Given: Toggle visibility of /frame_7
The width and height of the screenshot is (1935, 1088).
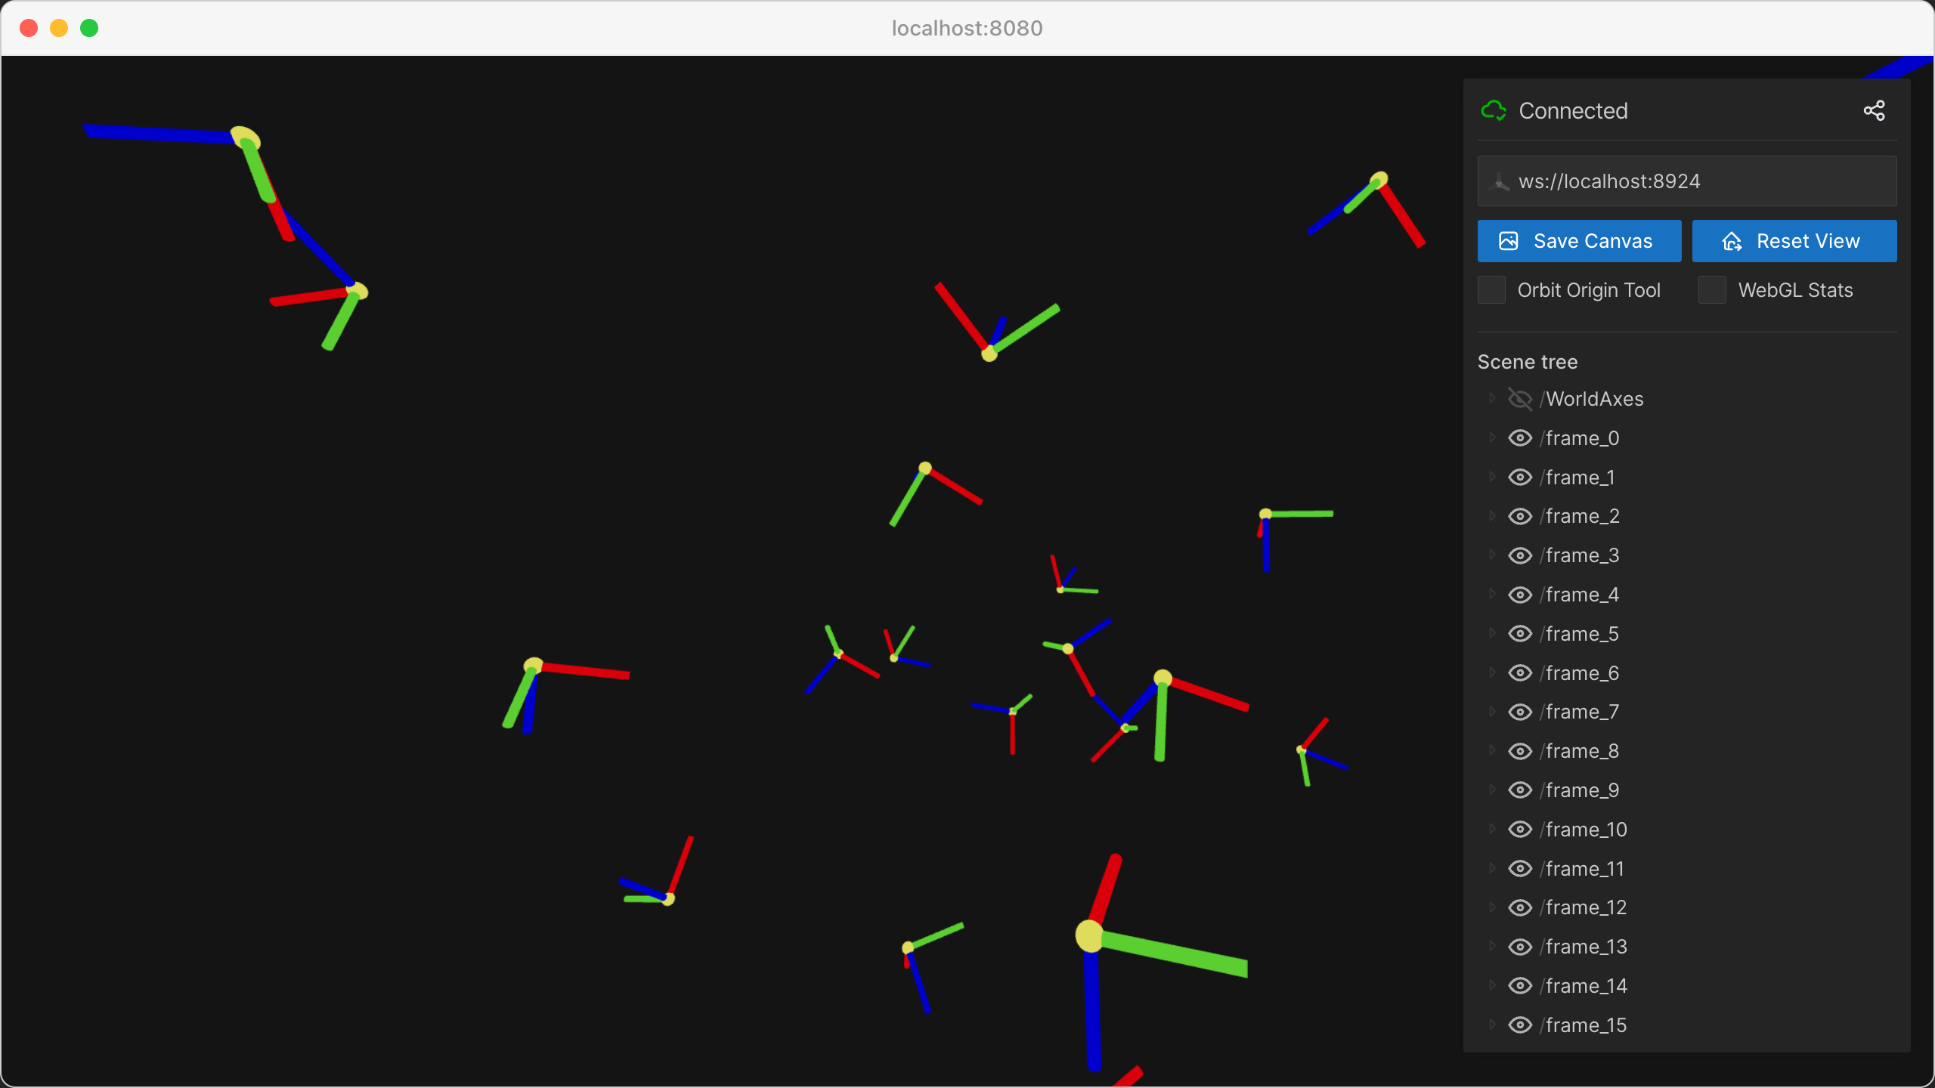Looking at the screenshot, I should 1520,712.
